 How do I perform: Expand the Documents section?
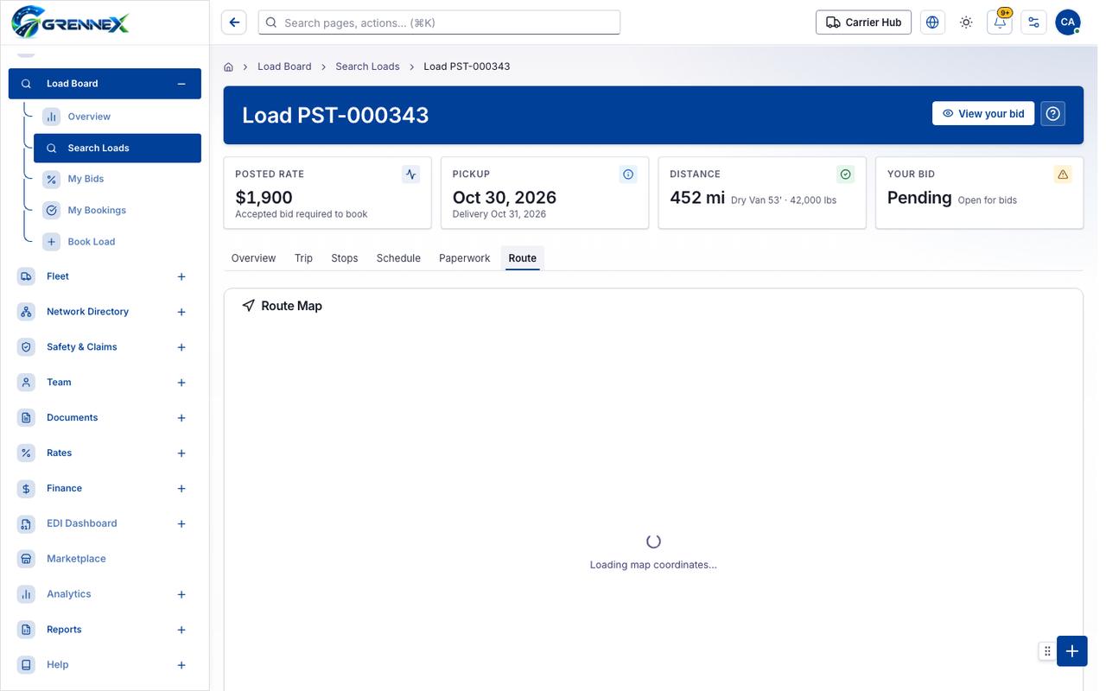tap(181, 418)
